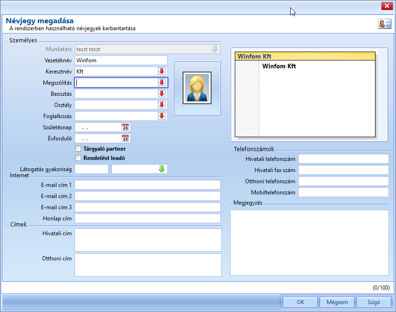Open the Évforduló calendar picker
Screen dimensions: 396x312
(x=125, y=139)
